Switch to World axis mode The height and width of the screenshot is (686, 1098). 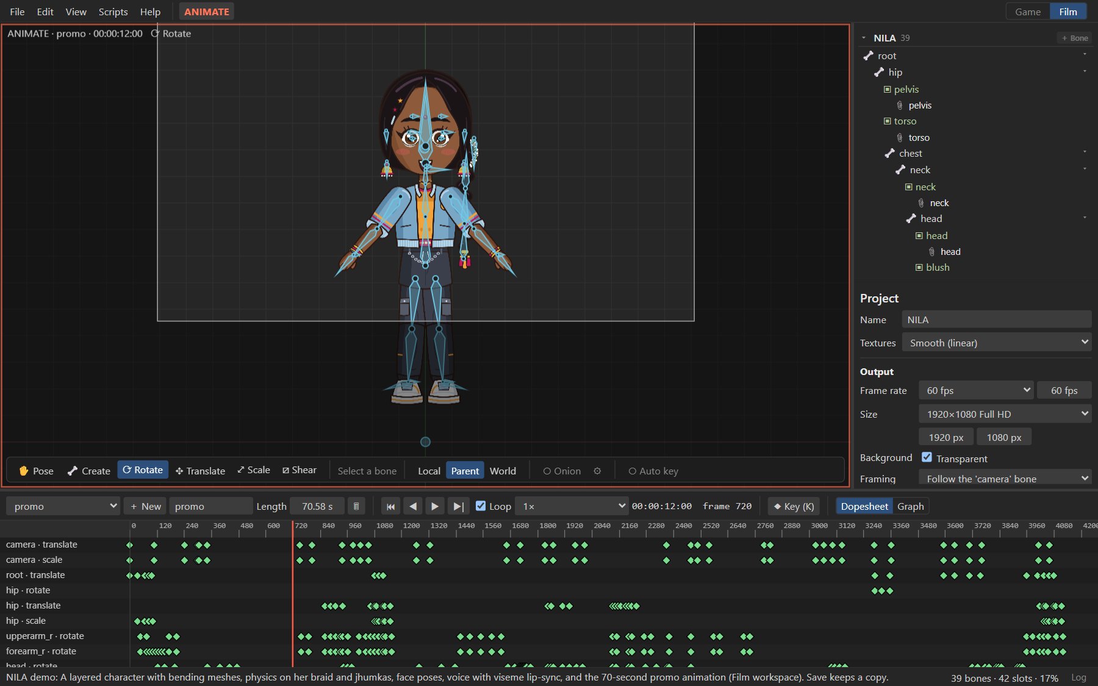coord(503,471)
